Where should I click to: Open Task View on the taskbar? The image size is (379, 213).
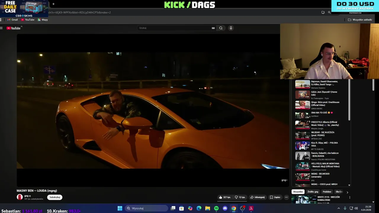(x=173, y=208)
